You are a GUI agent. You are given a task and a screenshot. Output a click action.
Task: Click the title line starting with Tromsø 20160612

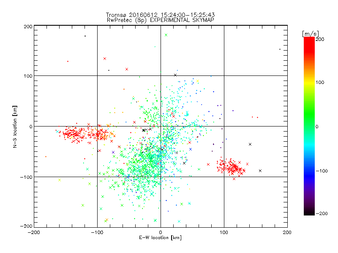coord(161,15)
